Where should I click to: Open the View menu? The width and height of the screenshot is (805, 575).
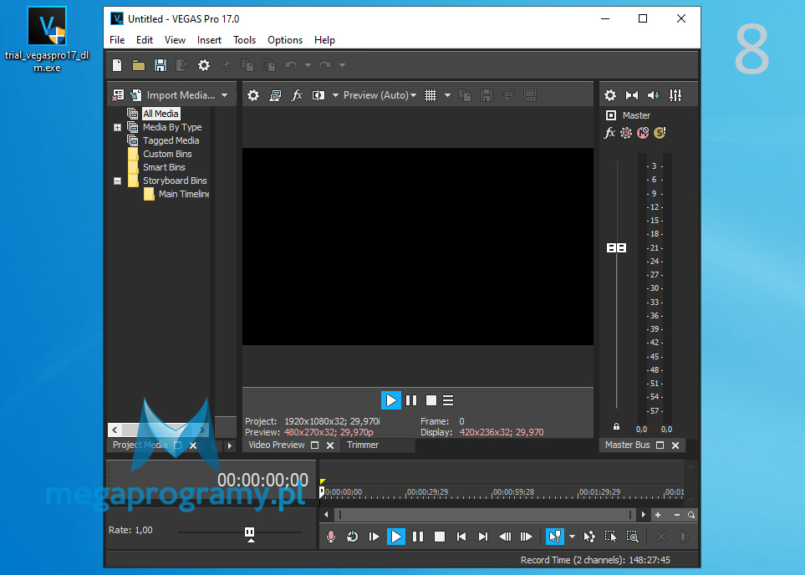pos(175,40)
